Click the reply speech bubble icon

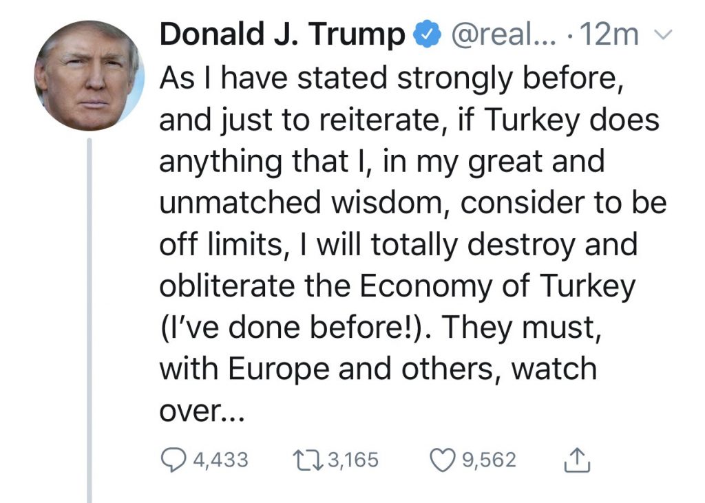coord(172,460)
